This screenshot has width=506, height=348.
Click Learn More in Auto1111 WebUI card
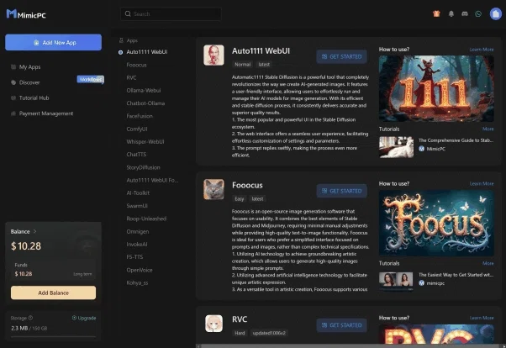[482, 50]
